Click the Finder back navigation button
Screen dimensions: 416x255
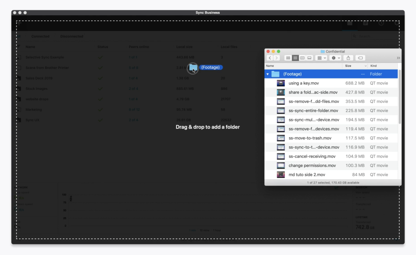pyautogui.click(x=270, y=58)
